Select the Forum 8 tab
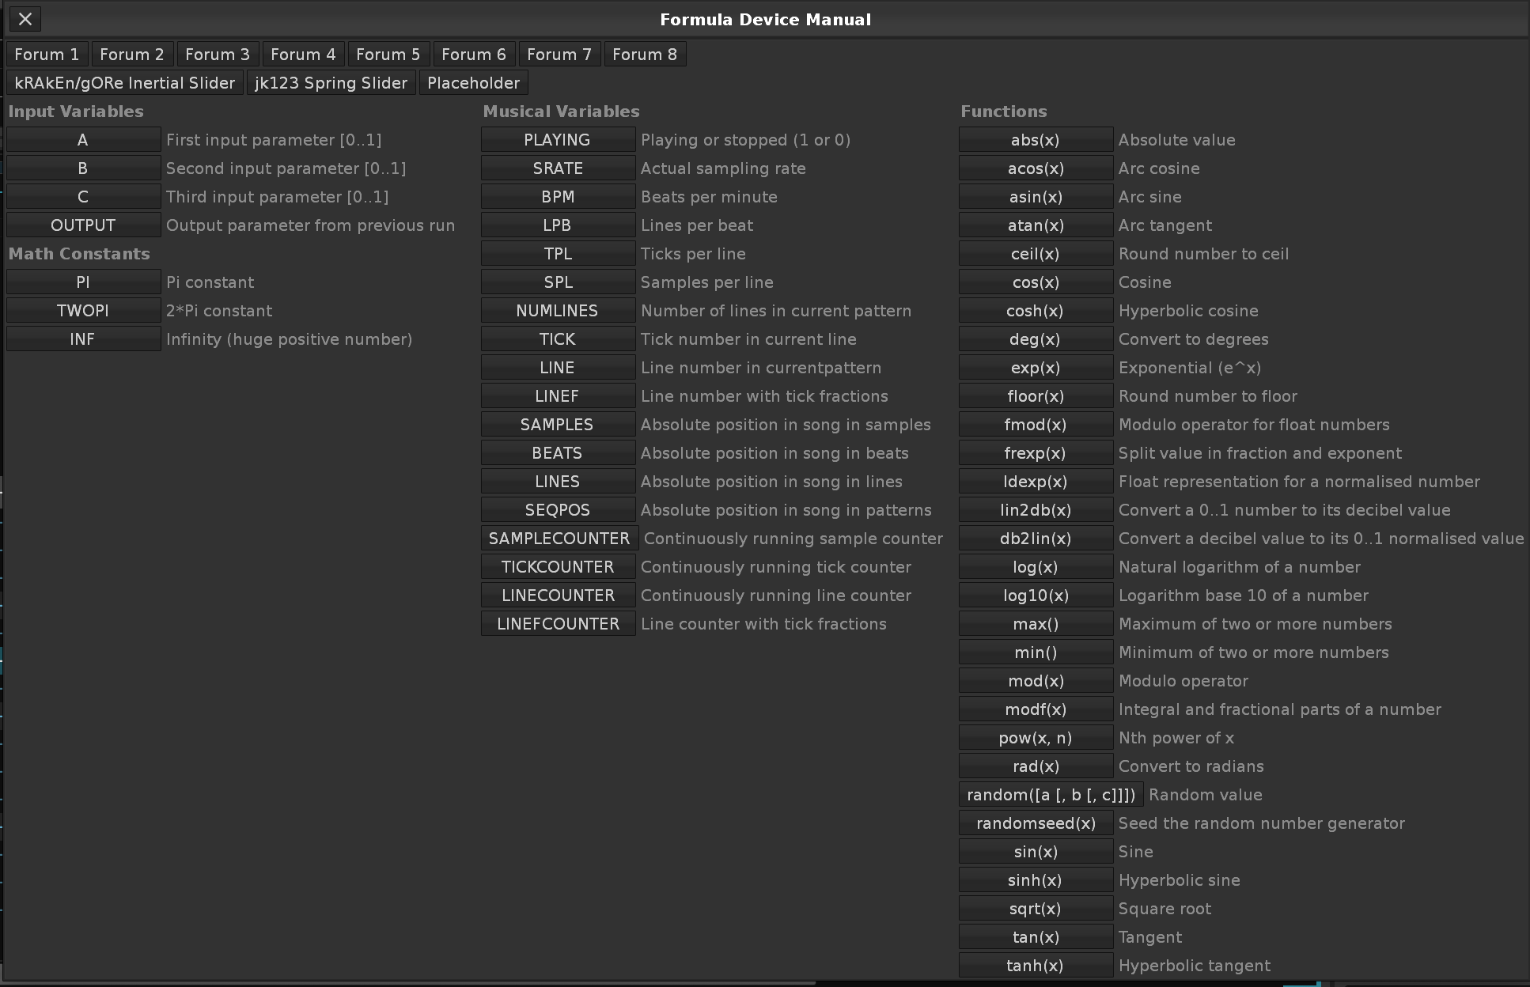 644,55
